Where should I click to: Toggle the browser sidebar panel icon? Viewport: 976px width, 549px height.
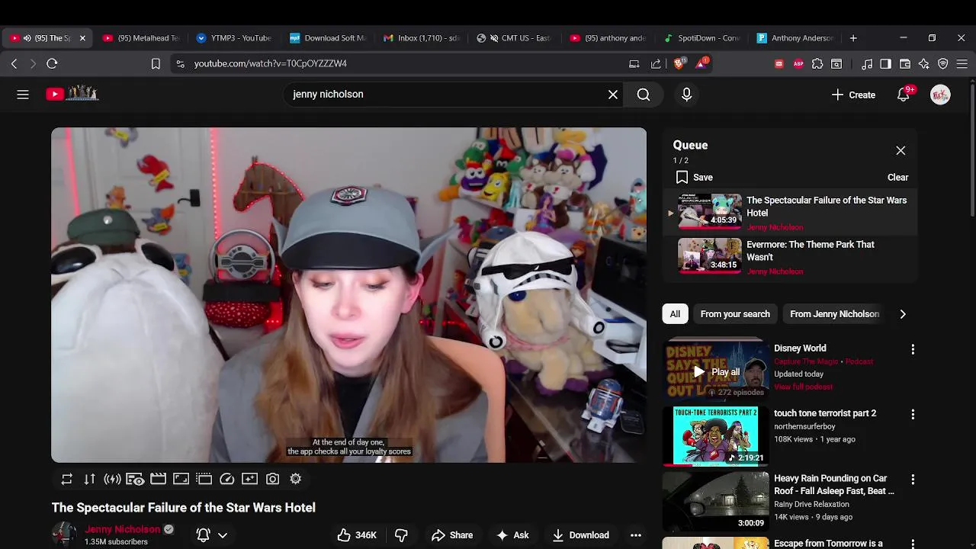coord(885,64)
